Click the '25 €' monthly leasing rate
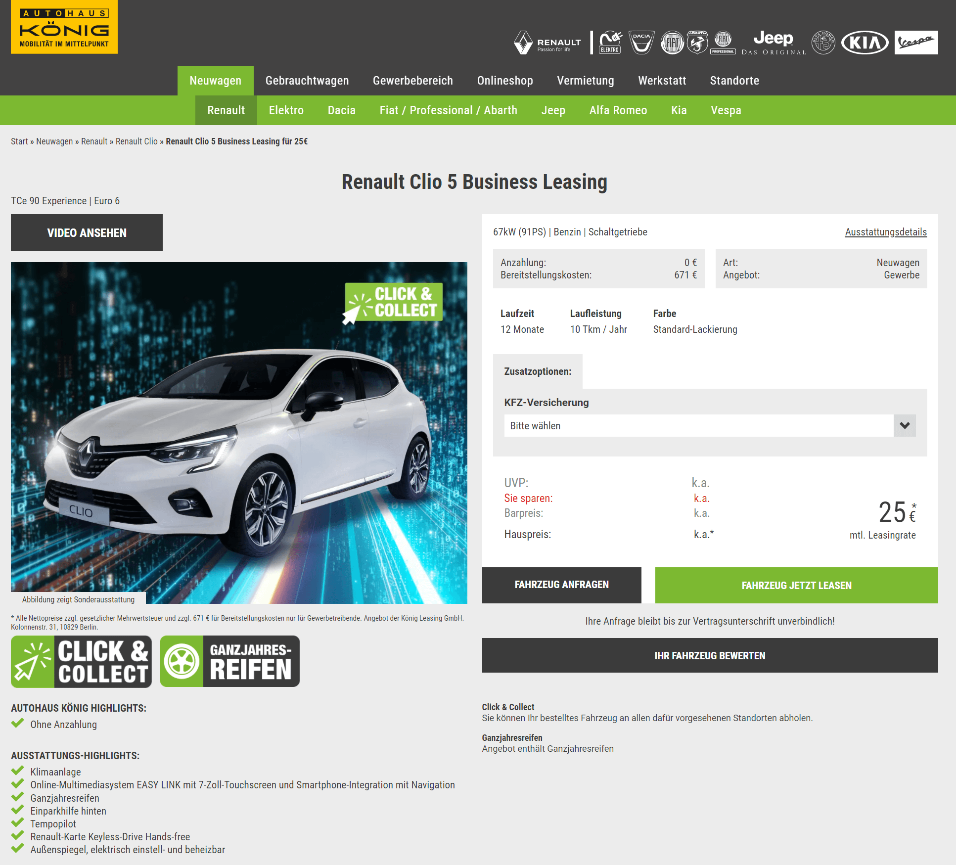This screenshot has width=956, height=865. point(897,512)
